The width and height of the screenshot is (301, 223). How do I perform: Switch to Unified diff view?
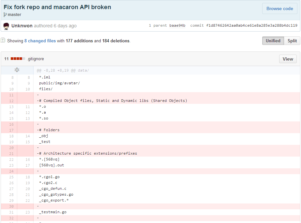tap(273, 41)
